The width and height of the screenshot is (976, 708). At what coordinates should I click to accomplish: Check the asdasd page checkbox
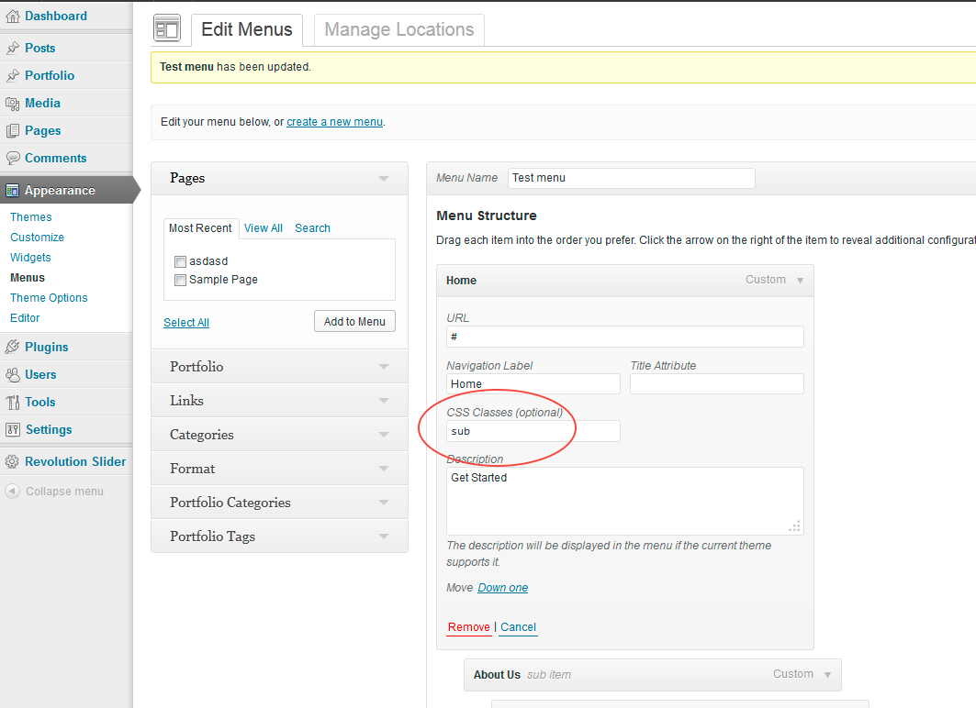coord(181,261)
